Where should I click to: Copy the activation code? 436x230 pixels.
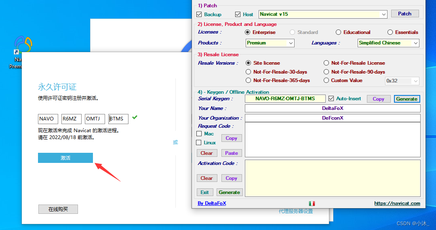point(232,178)
